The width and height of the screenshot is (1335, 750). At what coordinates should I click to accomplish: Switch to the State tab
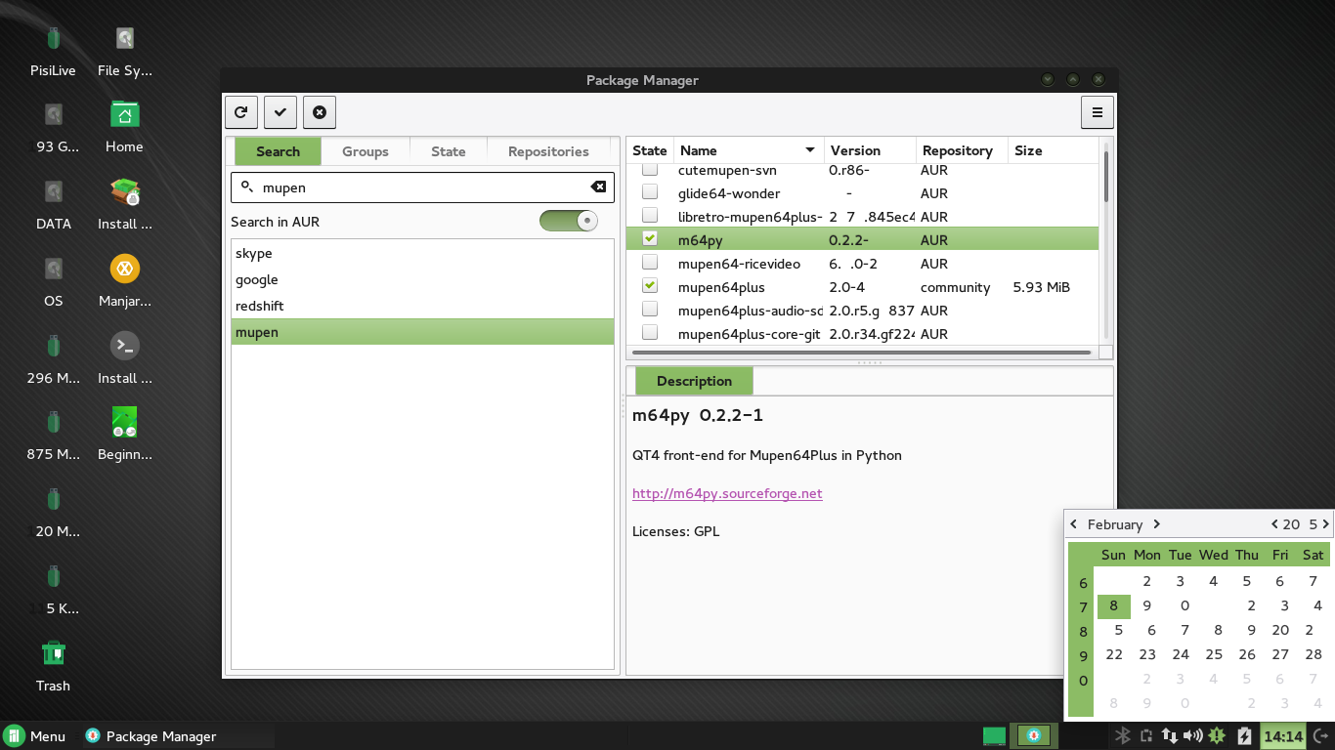pyautogui.click(x=449, y=151)
